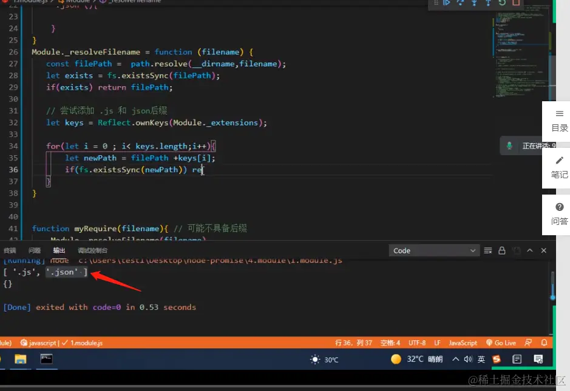
Task: Expand hidden tray icons with the chevron
Action: point(455,359)
